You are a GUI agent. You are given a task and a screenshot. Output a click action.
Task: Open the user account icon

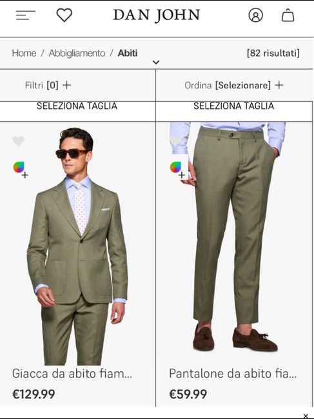pyautogui.click(x=256, y=15)
